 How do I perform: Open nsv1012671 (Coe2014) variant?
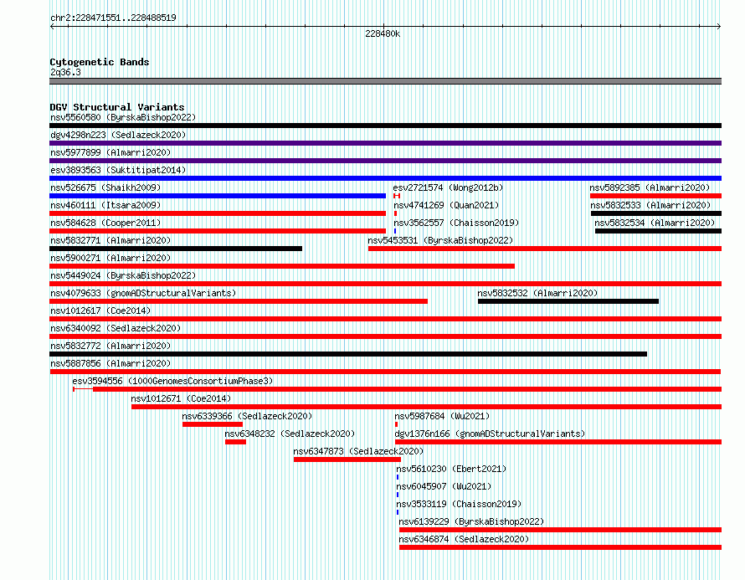181,398
